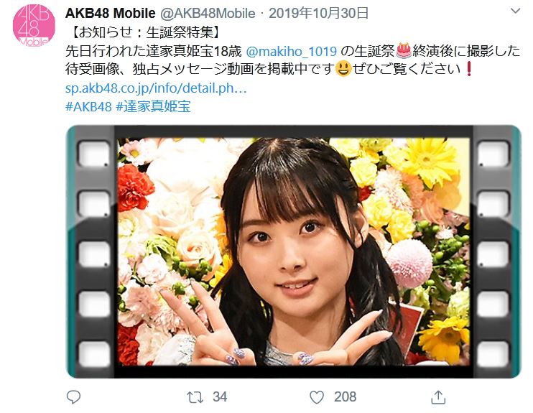
Task: Open the @AKB48Mobile handle
Action: click(208, 13)
